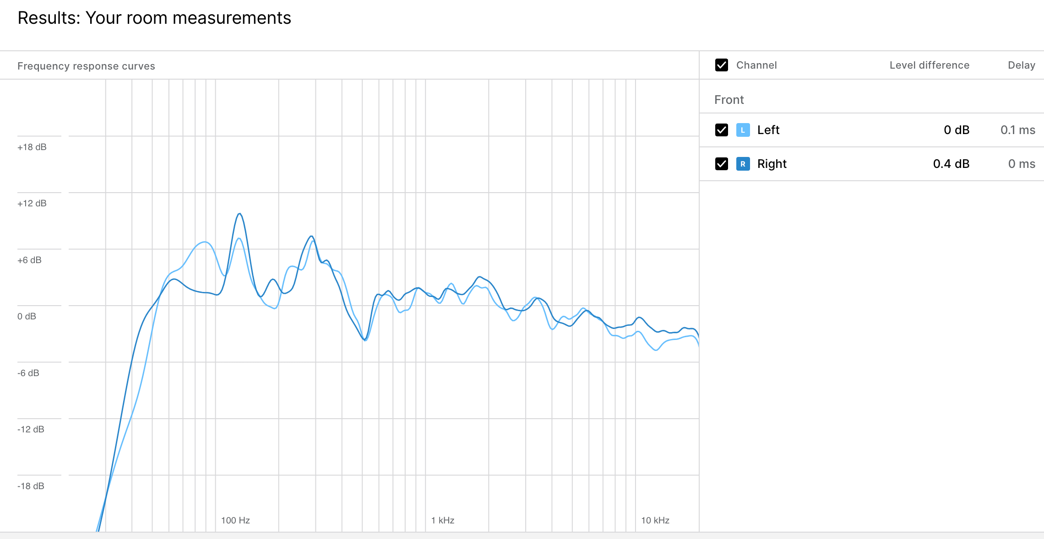Click the 0 dB Left level value
1044x539 pixels.
pyautogui.click(x=957, y=130)
